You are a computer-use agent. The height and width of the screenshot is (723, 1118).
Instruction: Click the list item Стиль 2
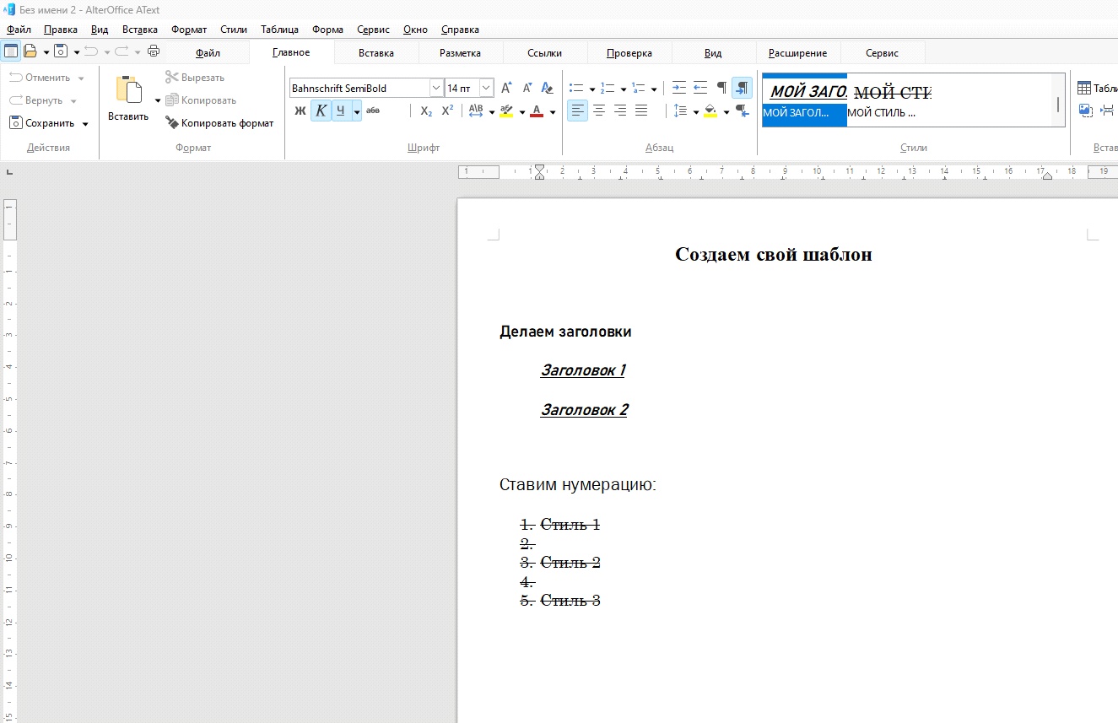point(570,563)
